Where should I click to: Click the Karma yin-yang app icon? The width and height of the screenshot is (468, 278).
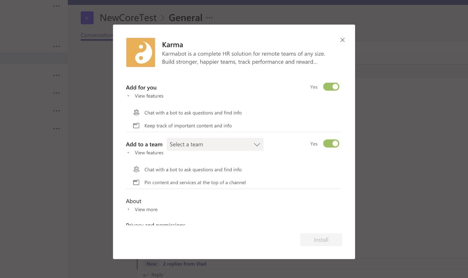(141, 52)
